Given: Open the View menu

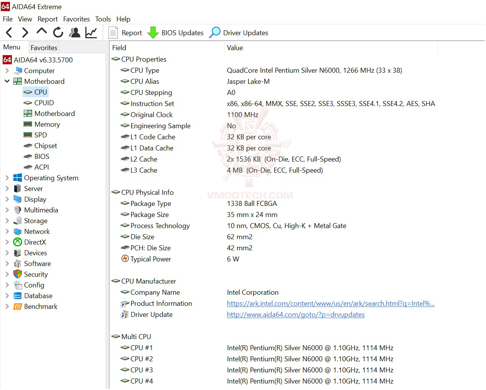Looking at the screenshot, I should pos(25,19).
